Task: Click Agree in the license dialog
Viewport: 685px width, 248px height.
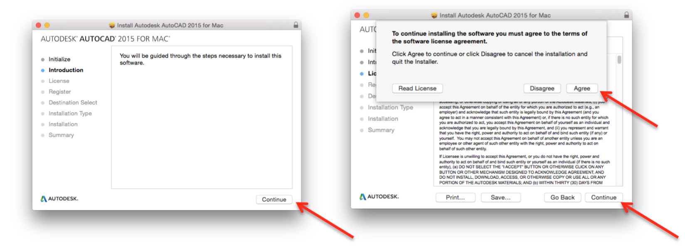Action: point(582,88)
